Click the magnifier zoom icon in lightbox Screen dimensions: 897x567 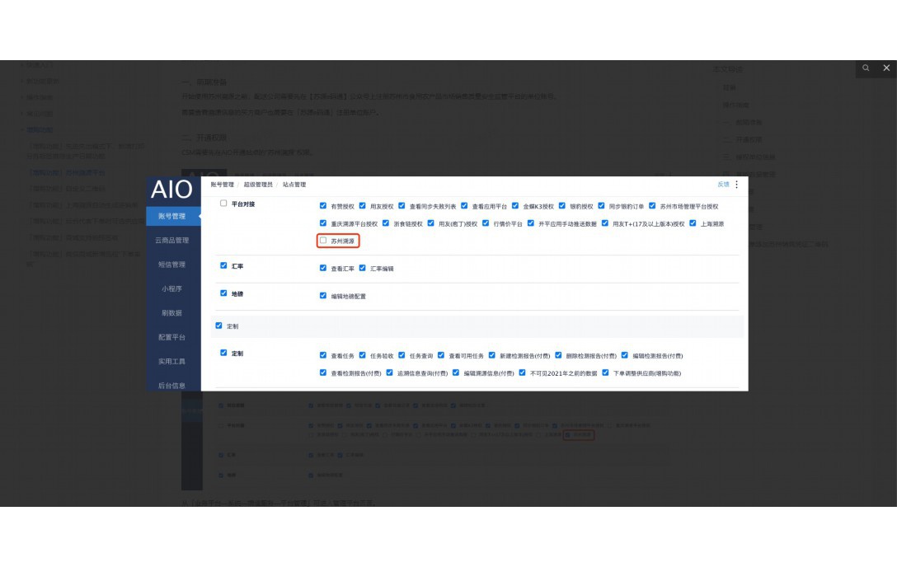[866, 68]
